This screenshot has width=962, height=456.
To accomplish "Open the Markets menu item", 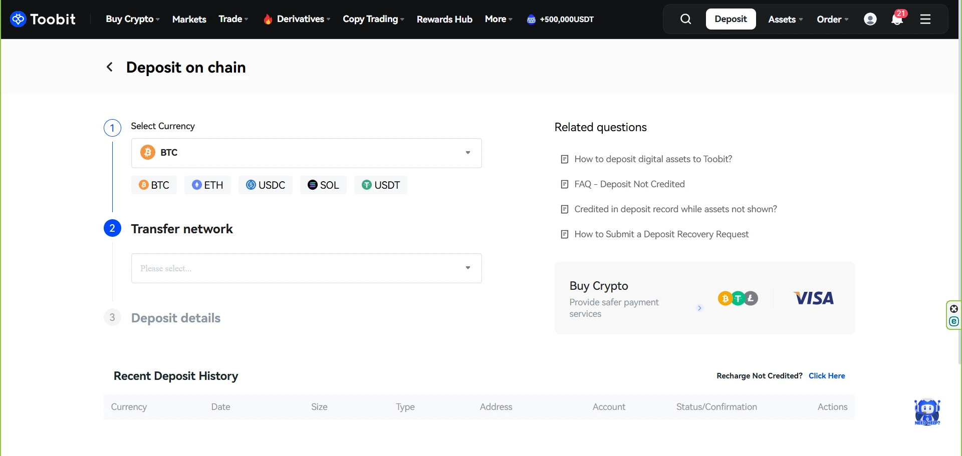I will click(189, 19).
